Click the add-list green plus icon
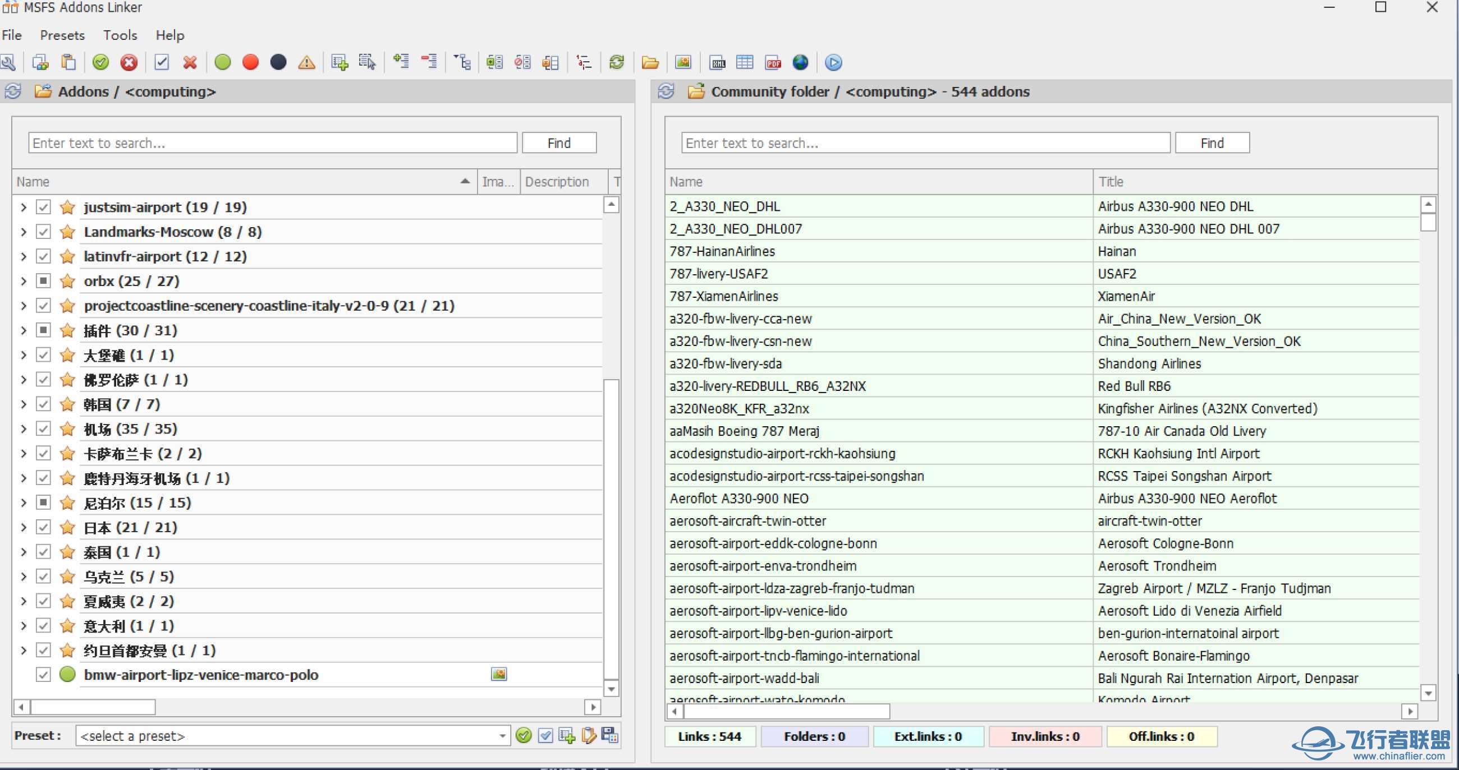Image resolution: width=1459 pixels, height=770 pixels. pyautogui.click(x=340, y=62)
